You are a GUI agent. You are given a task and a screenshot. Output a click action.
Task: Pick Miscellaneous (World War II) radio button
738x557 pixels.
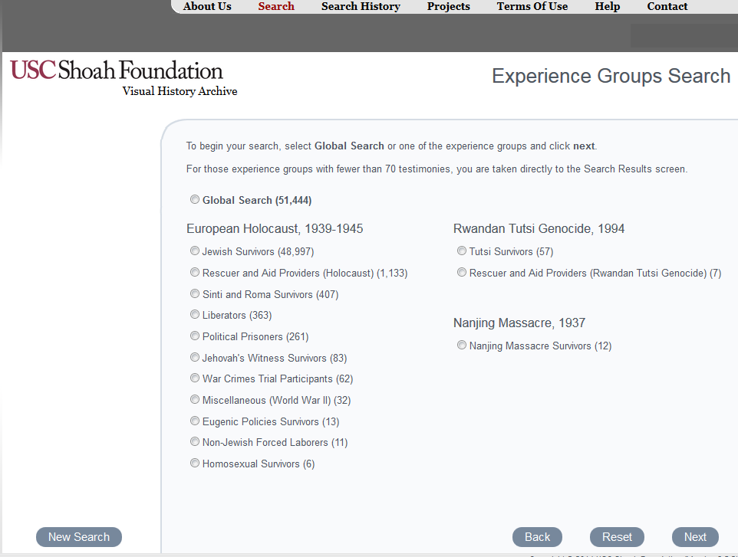pyautogui.click(x=195, y=399)
